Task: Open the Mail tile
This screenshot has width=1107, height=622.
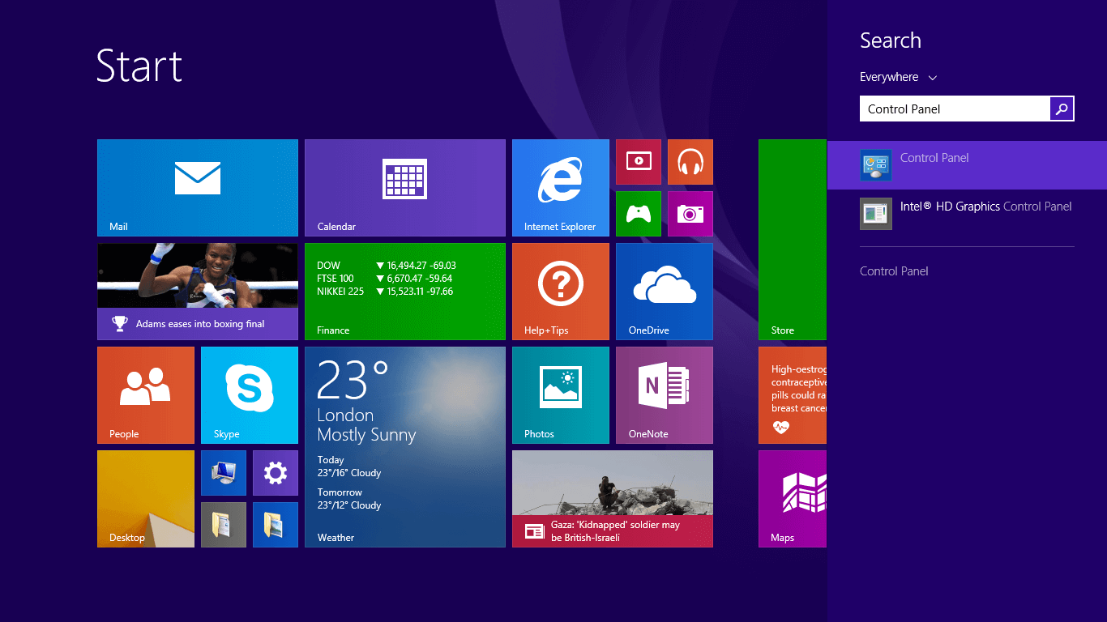Action: tap(198, 188)
